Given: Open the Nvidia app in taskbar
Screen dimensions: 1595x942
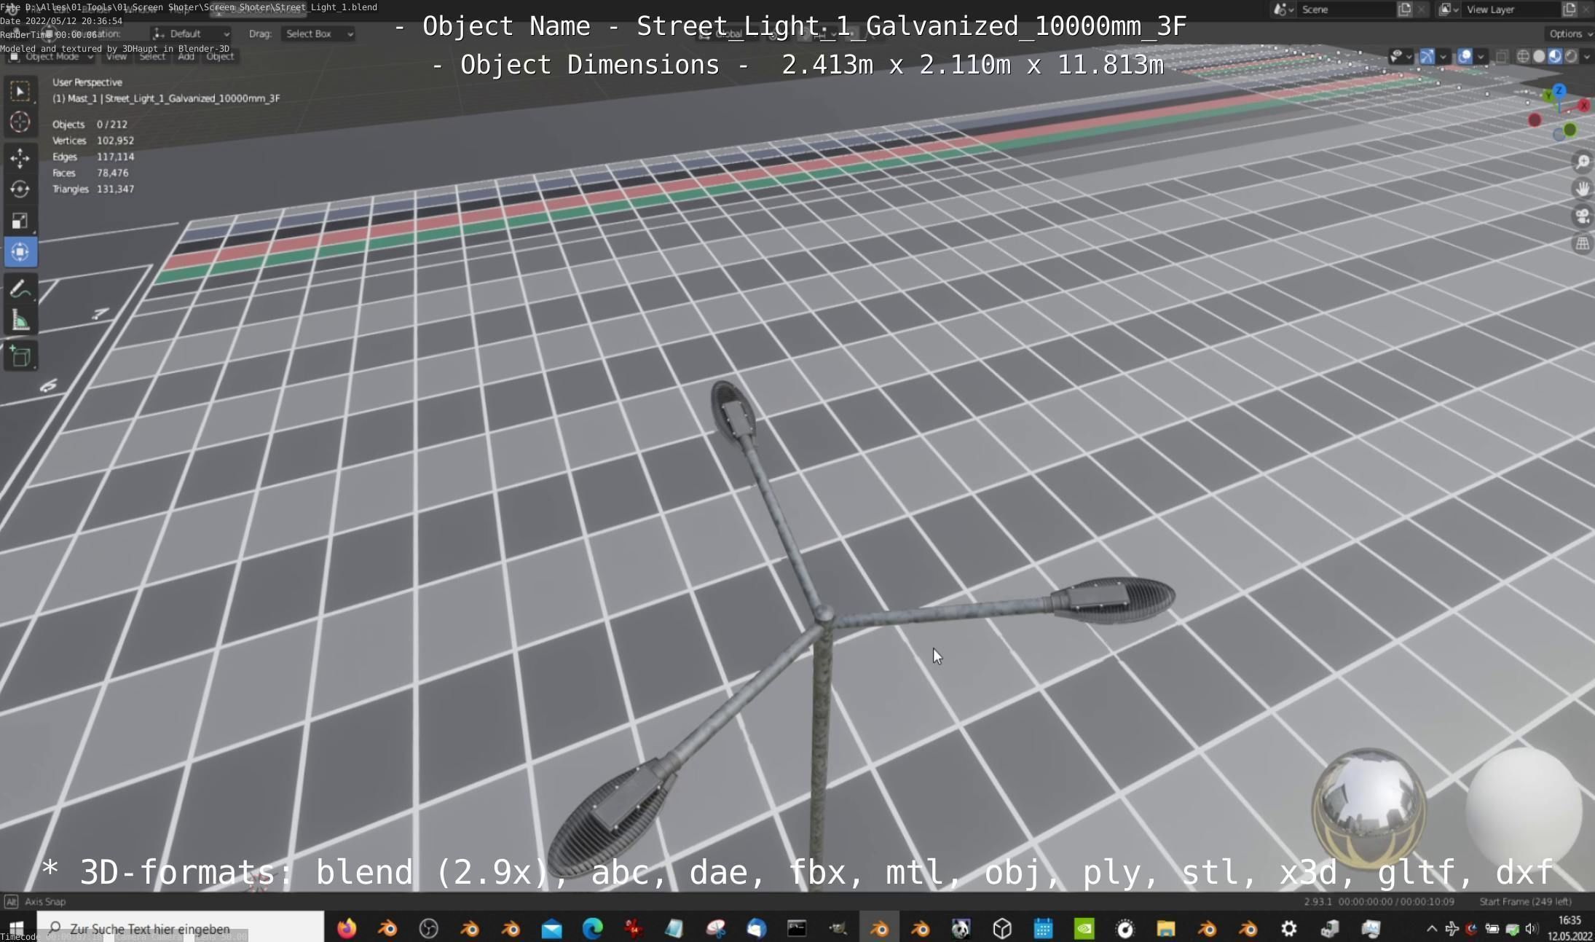Looking at the screenshot, I should tap(1084, 928).
